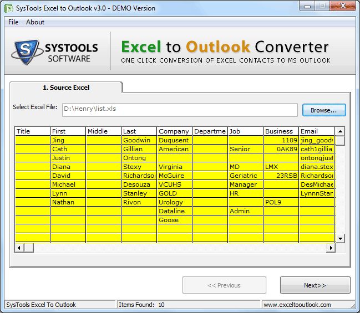Image resolution: width=360 pixels, height=313 pixels.
Task: Click the SysTools Software shield logo
Action: (x=27, y=52)
